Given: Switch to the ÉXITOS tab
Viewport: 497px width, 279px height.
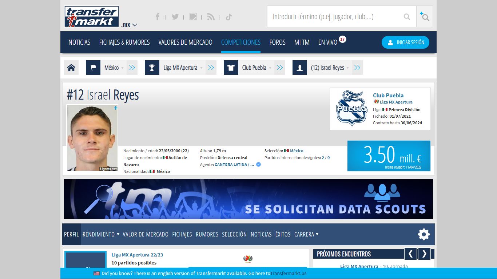Looking at the screenshot, I should pos(283,234).
